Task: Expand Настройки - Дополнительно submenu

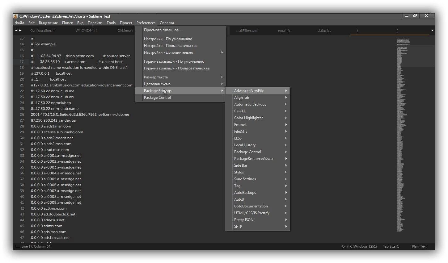Action: coord(180,52)
